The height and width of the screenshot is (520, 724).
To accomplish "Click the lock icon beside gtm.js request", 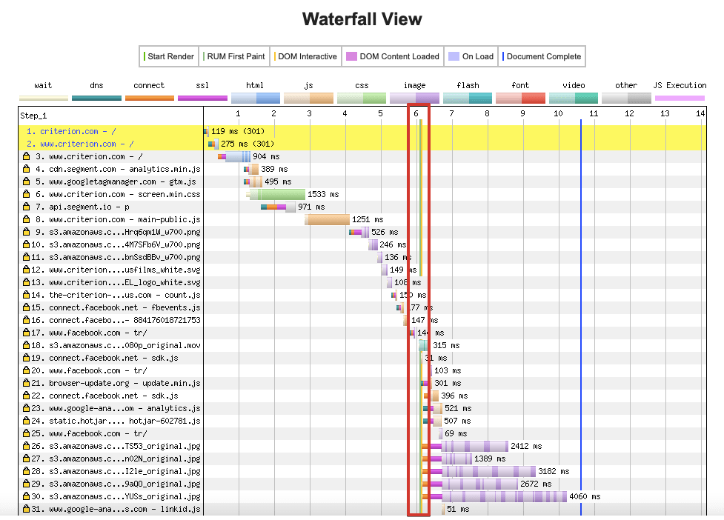I will (x=27, y=181).
